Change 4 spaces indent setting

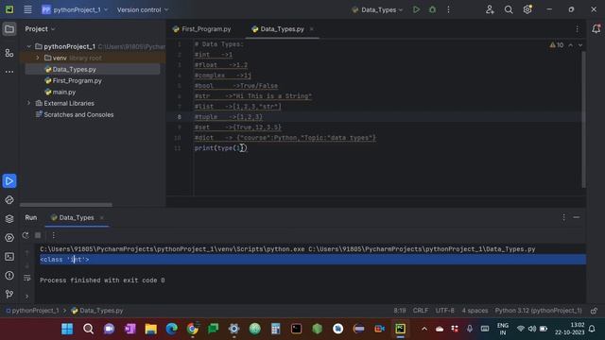475,311
